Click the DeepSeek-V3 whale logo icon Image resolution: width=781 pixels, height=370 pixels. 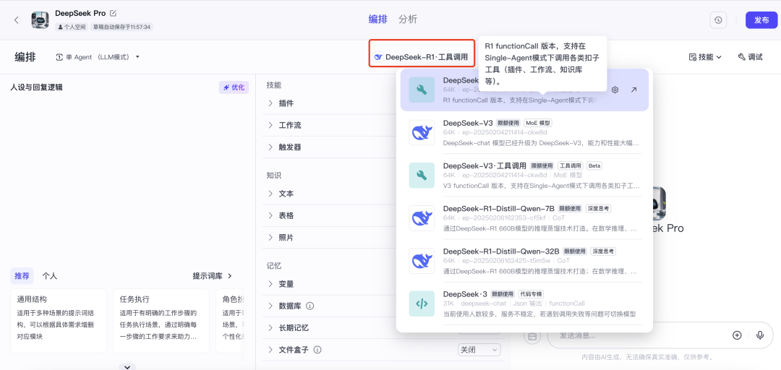click(422, 132)
